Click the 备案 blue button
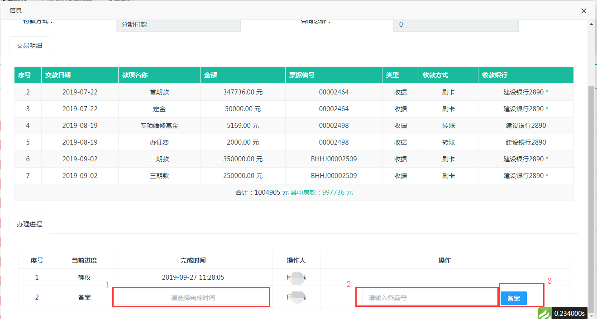 click(x=513, y=298)
